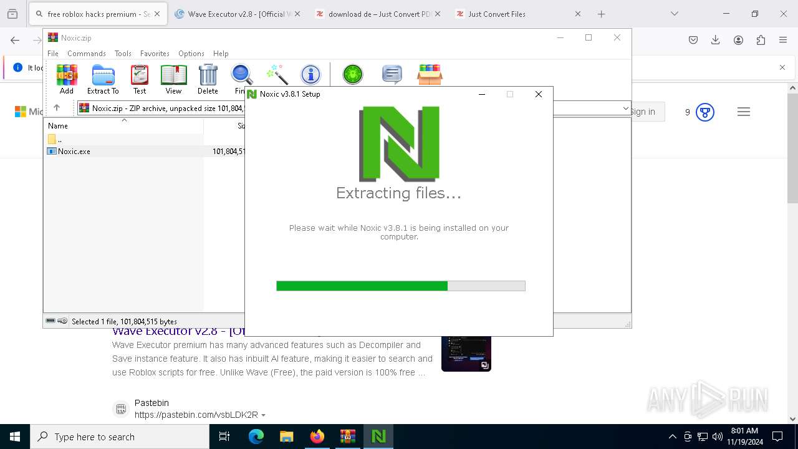Open the notification center icon

pos(777,437)
